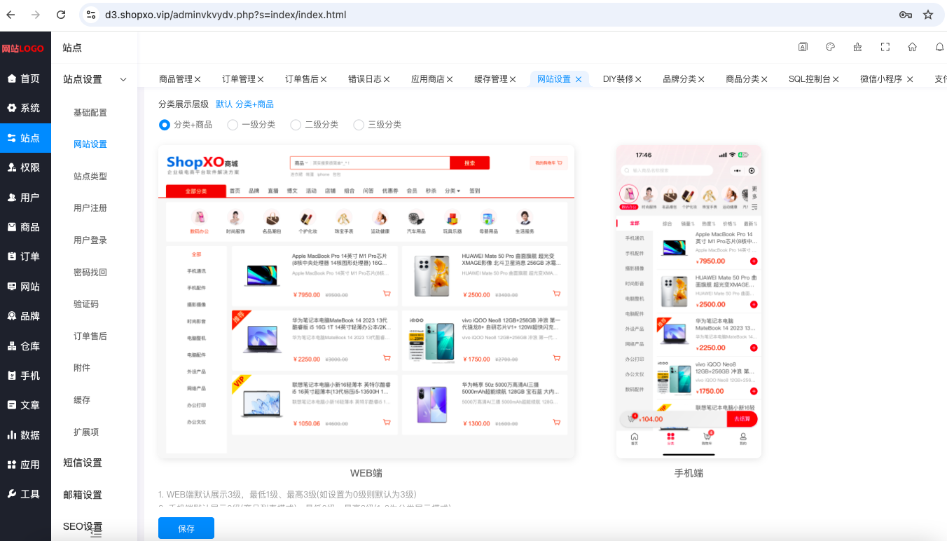Toggle fullscreen mode icon in the header
The width and height of the screenshot is (947, 541).
point(885,47)
